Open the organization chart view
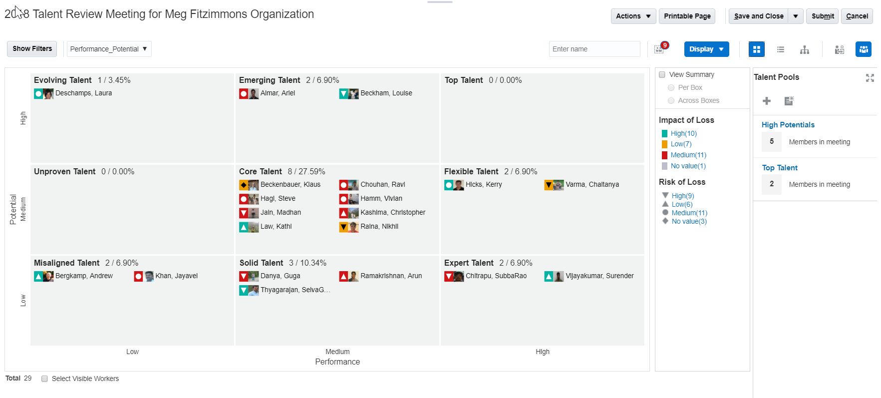 pos(804,49)
